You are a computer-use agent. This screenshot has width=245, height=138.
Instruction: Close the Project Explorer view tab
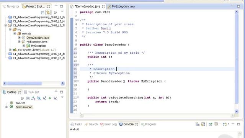click(49, 7)
